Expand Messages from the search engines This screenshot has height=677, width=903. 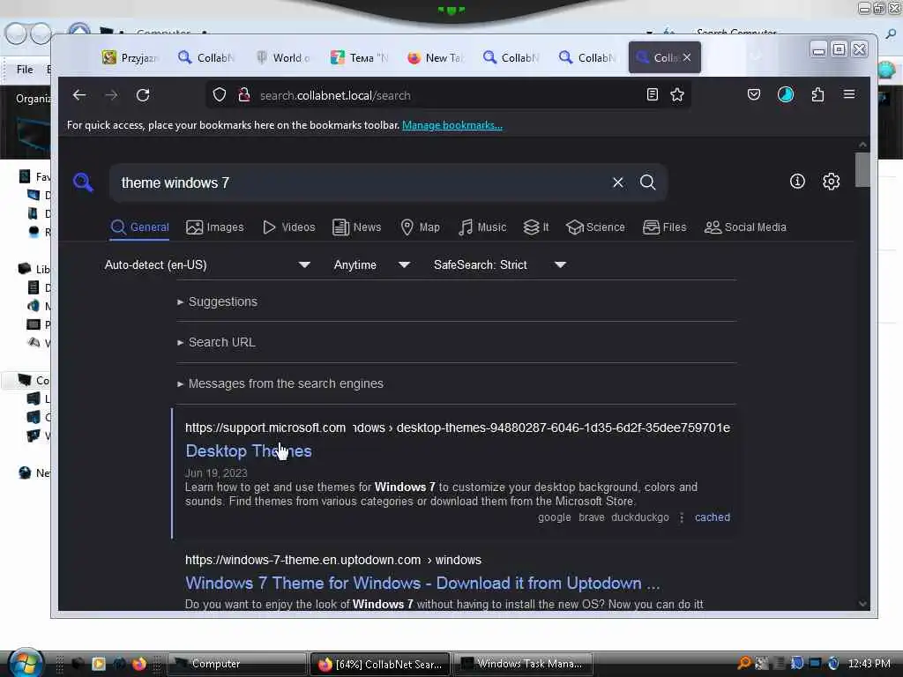(x=280, y=383)
